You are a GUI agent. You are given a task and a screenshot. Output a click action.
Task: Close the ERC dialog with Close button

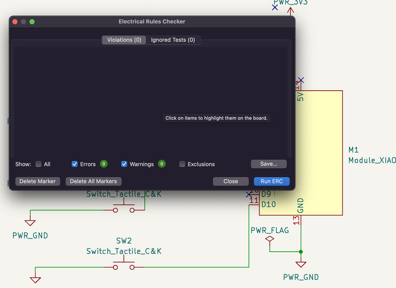tap(231, 181)
